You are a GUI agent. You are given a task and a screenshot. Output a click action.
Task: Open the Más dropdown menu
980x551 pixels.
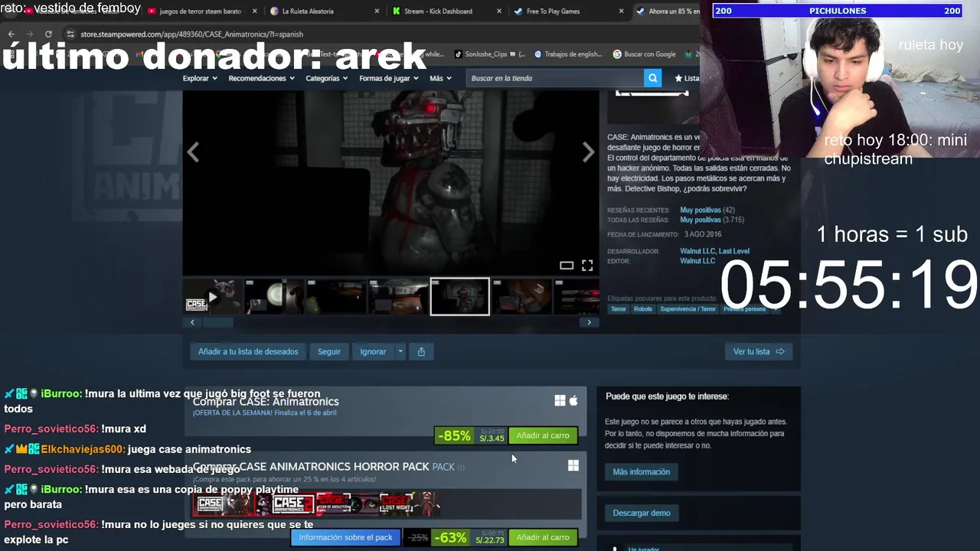tap(440, 78)
